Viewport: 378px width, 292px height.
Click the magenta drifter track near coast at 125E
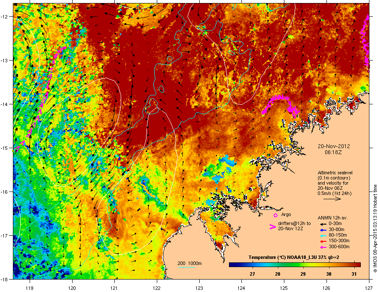[280, 105]
